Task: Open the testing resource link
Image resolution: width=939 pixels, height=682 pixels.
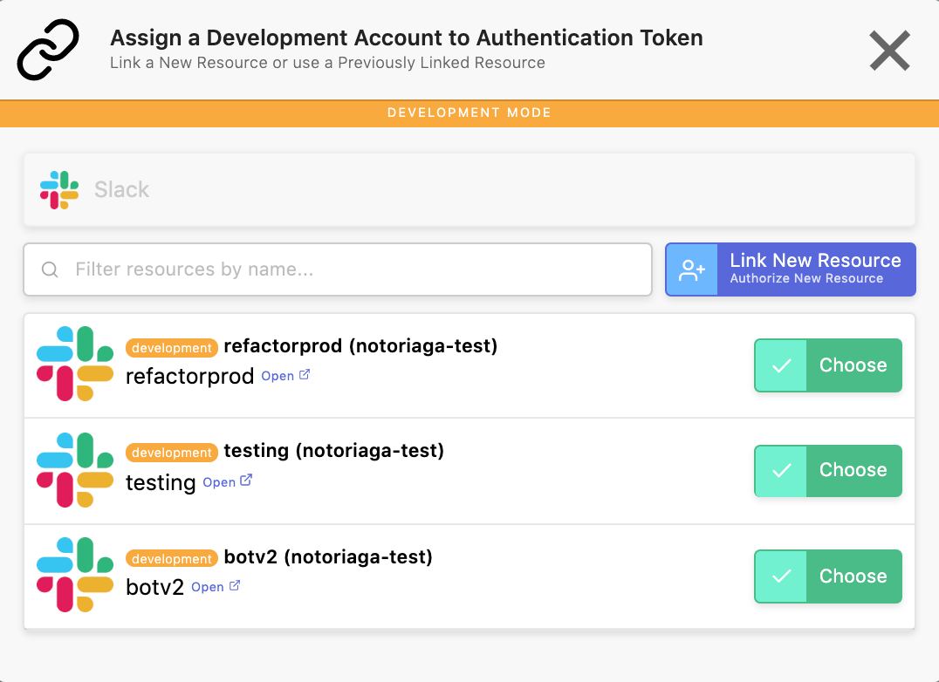Action: click(x=219, y=482)
